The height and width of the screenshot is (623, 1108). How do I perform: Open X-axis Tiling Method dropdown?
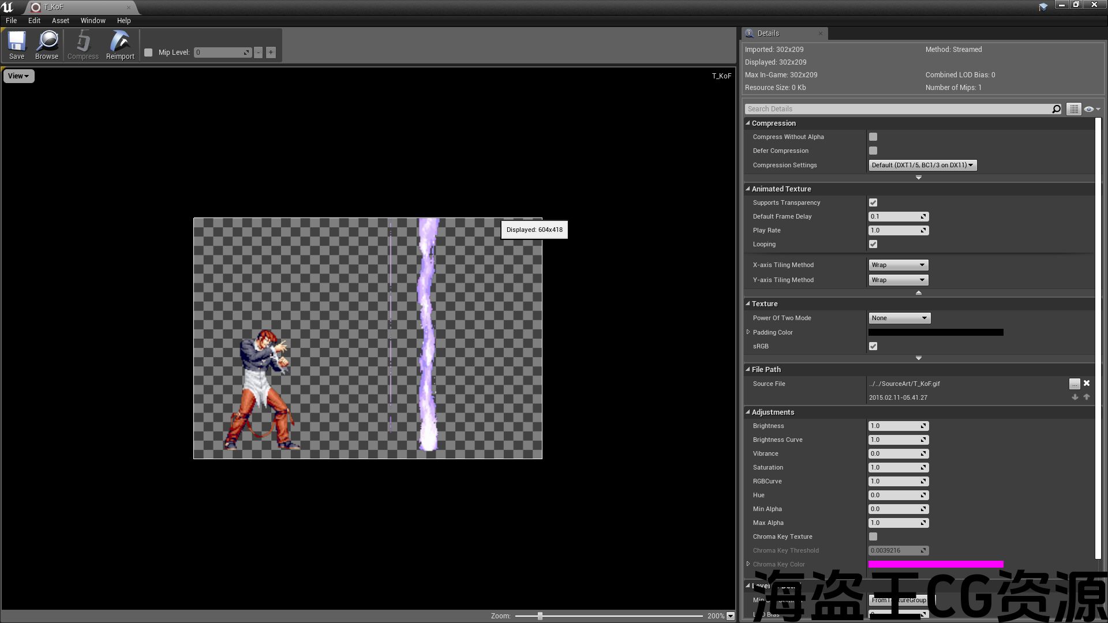pos(898,265)
